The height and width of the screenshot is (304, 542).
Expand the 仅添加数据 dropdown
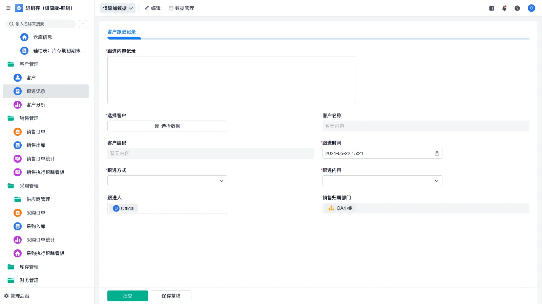[x=118, y=8]
